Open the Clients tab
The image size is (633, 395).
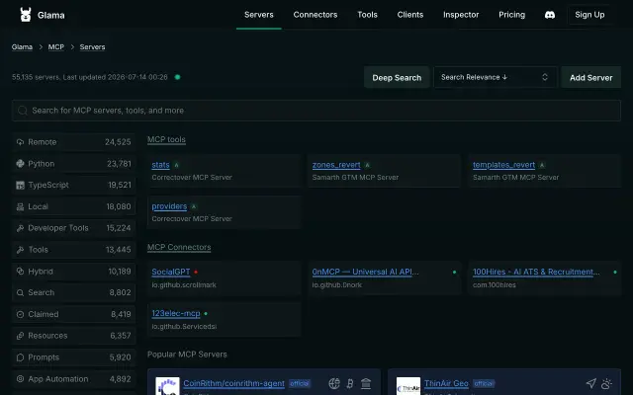(x=410, y=15)
